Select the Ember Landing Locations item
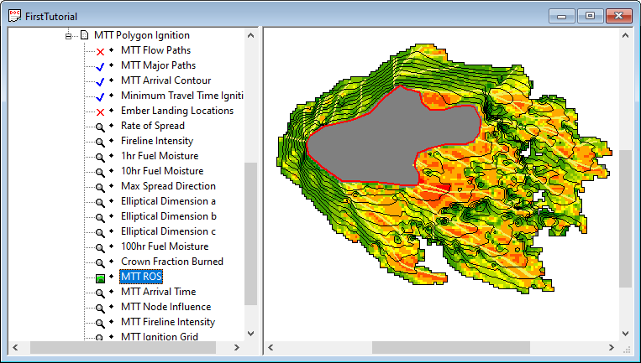641x363 pixels. [x=177, y=111]
